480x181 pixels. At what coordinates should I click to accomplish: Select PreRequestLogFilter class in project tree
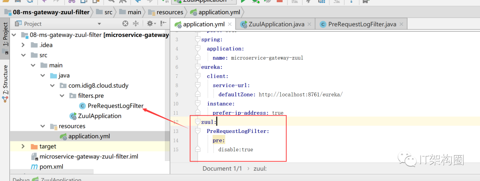click(115, 106)
